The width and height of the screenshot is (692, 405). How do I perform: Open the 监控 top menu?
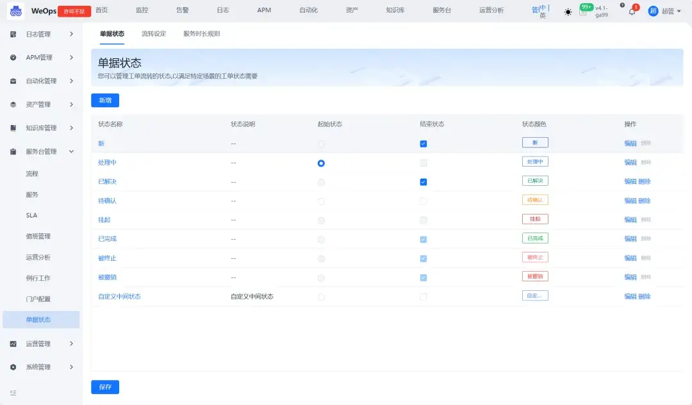[142, 10]
